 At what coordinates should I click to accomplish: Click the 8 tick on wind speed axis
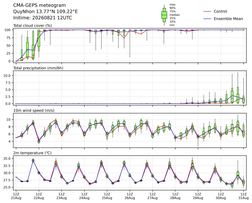[10, 127]
